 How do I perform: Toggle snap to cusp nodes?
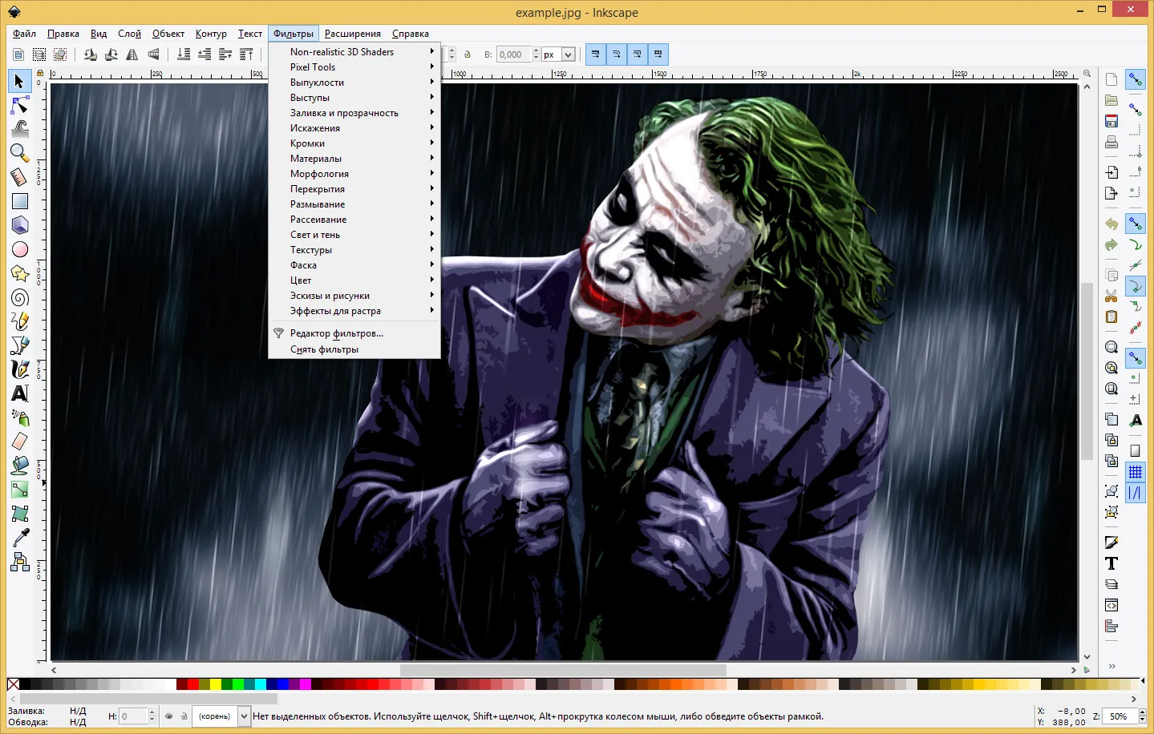[1135, 286]
